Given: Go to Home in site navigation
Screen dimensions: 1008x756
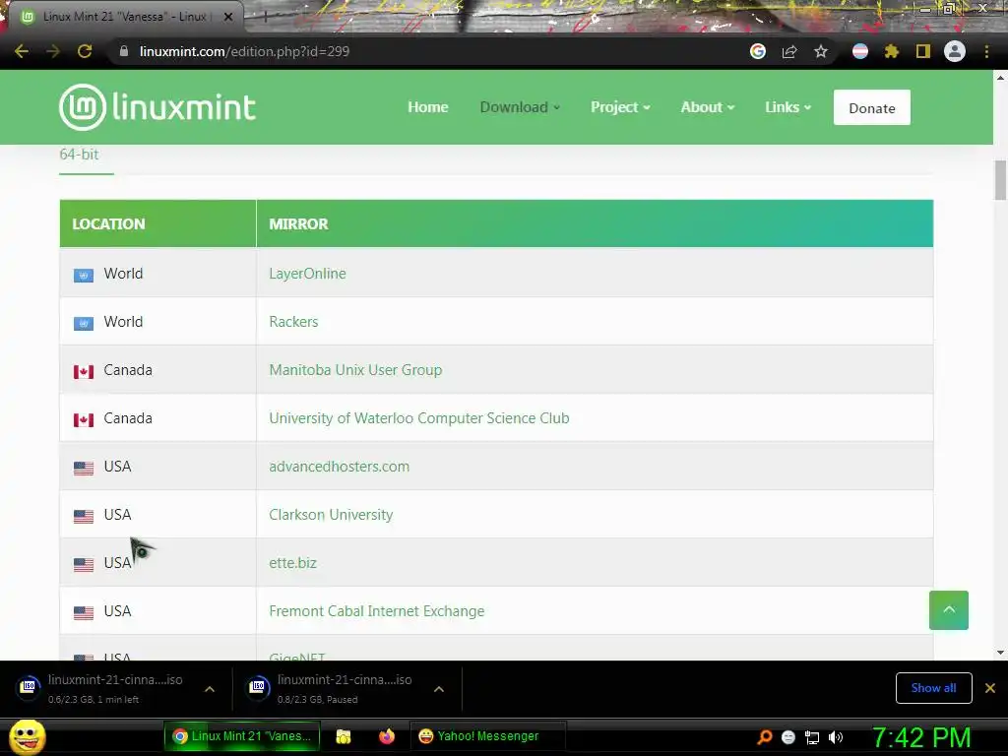Looking at the screenshot, I should (x=428, y=107).
